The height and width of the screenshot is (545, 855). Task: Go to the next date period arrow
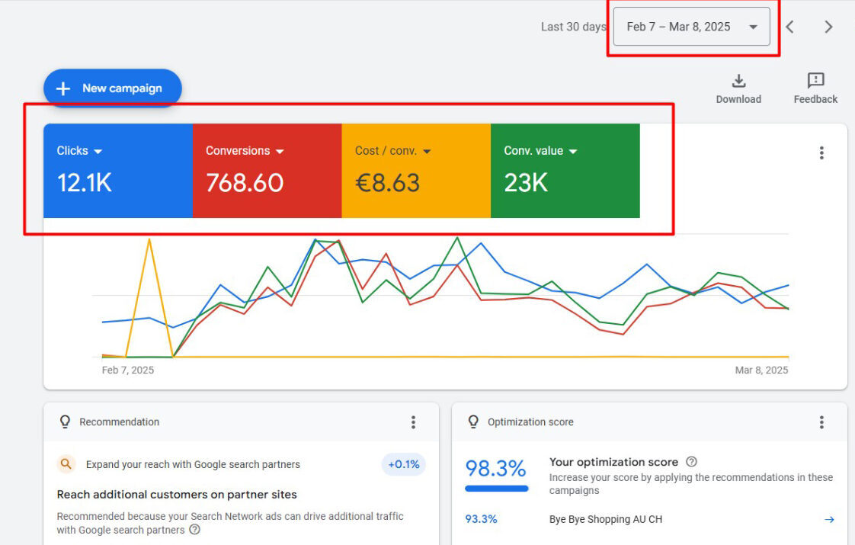pyautogui.click(x=828, y=27)
